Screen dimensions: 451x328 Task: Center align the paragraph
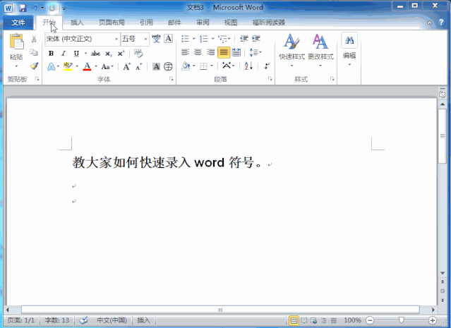tap(197, 52)
